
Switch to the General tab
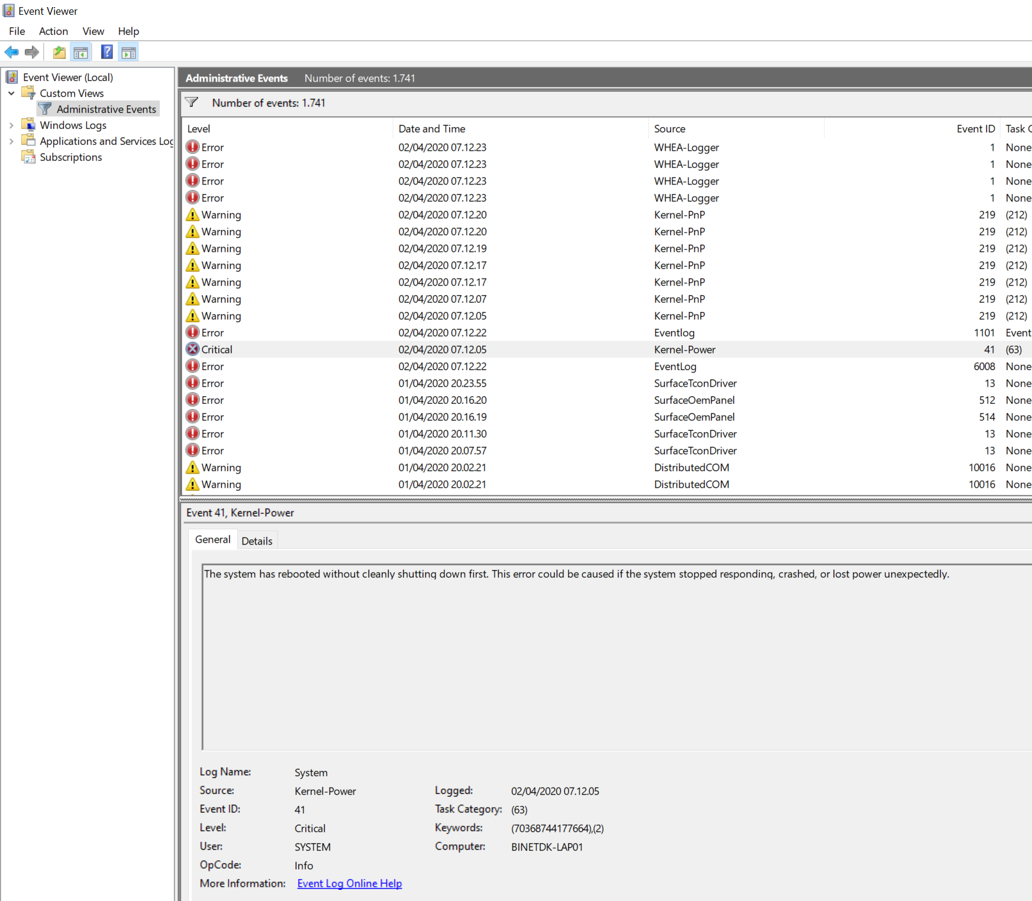tap(213, 539)
